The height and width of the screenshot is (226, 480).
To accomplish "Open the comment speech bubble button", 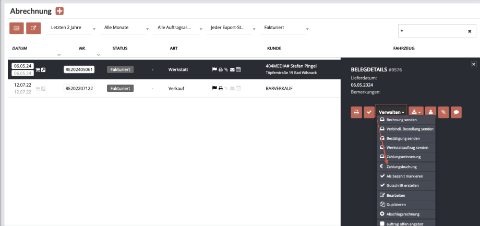I will coord(456,112).
